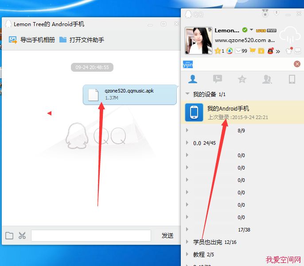304x266 pixels.
Task: Expand the 学员也出完 contact group
Action: pyautogui.click(x=187, y=242)
